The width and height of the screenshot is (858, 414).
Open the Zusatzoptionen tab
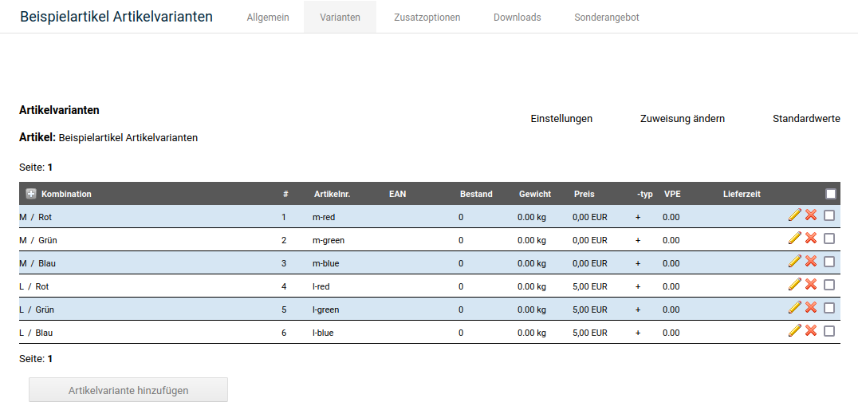pyautogui.click(x=427, y=17)
